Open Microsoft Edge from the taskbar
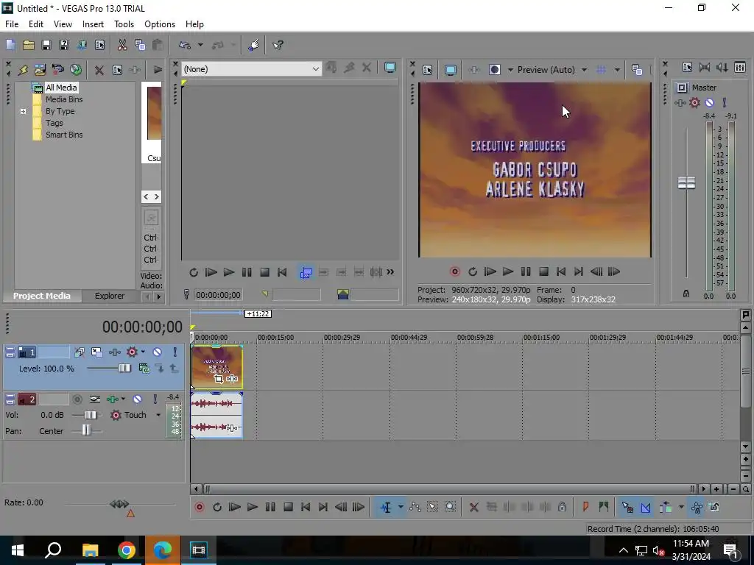 tap(163, 550)
